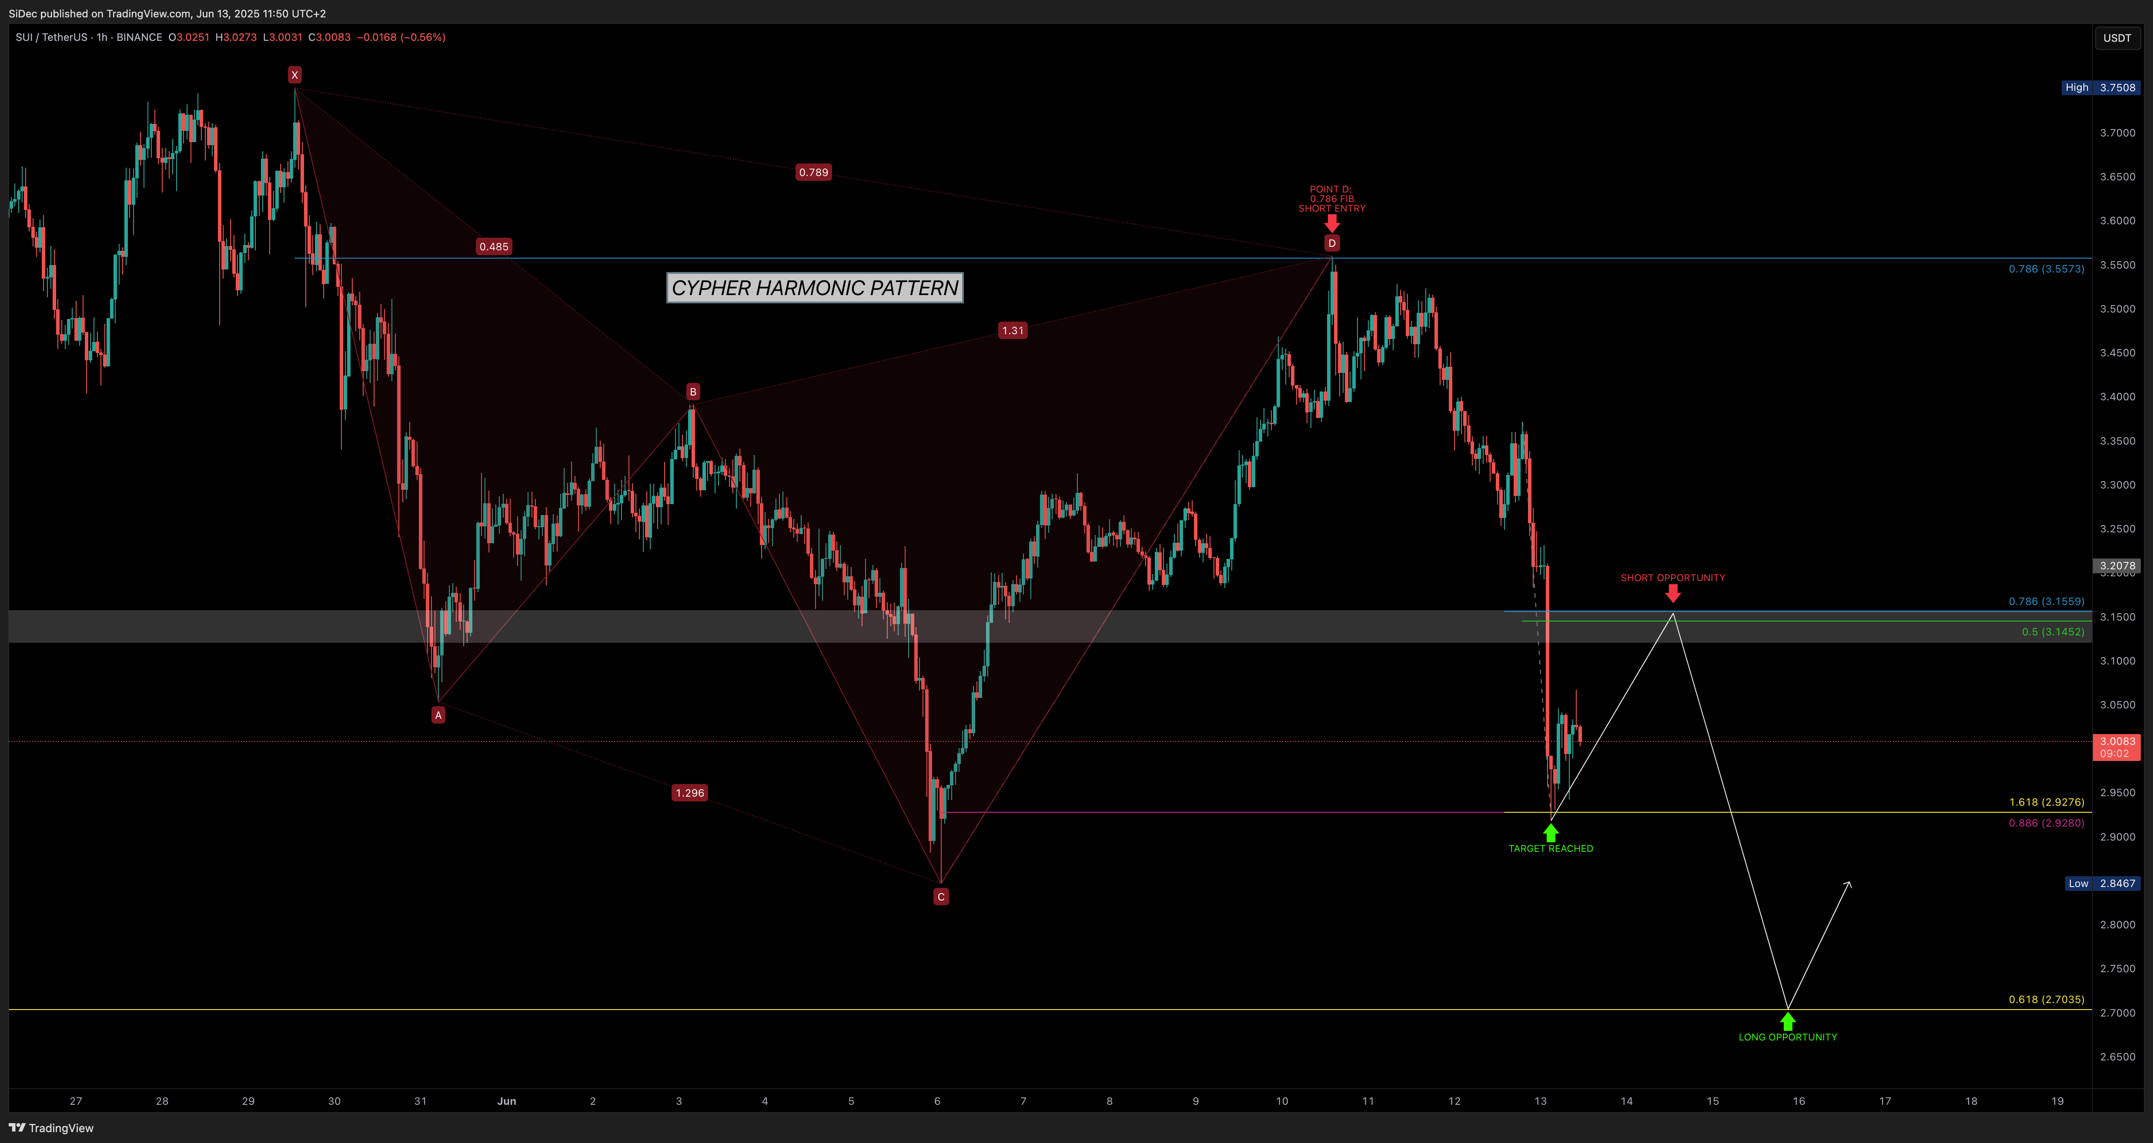
Task: Click the 2.6500 price on the scale
Action: point(2117,1057)
